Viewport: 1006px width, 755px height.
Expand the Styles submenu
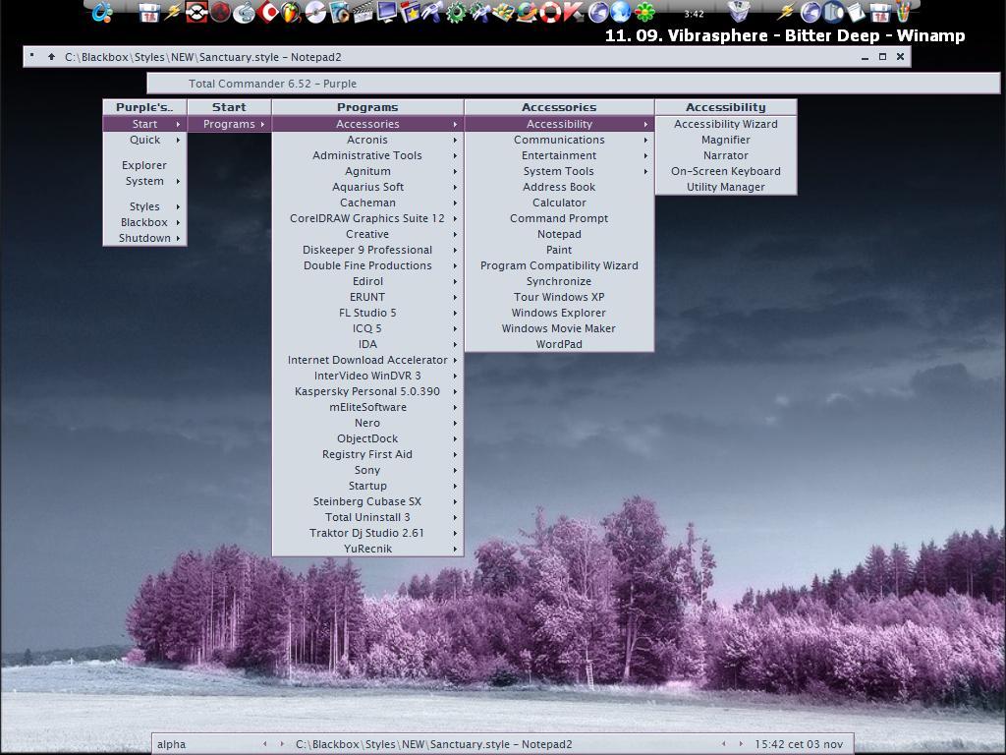pyautogui.click(x=145, y=206)
